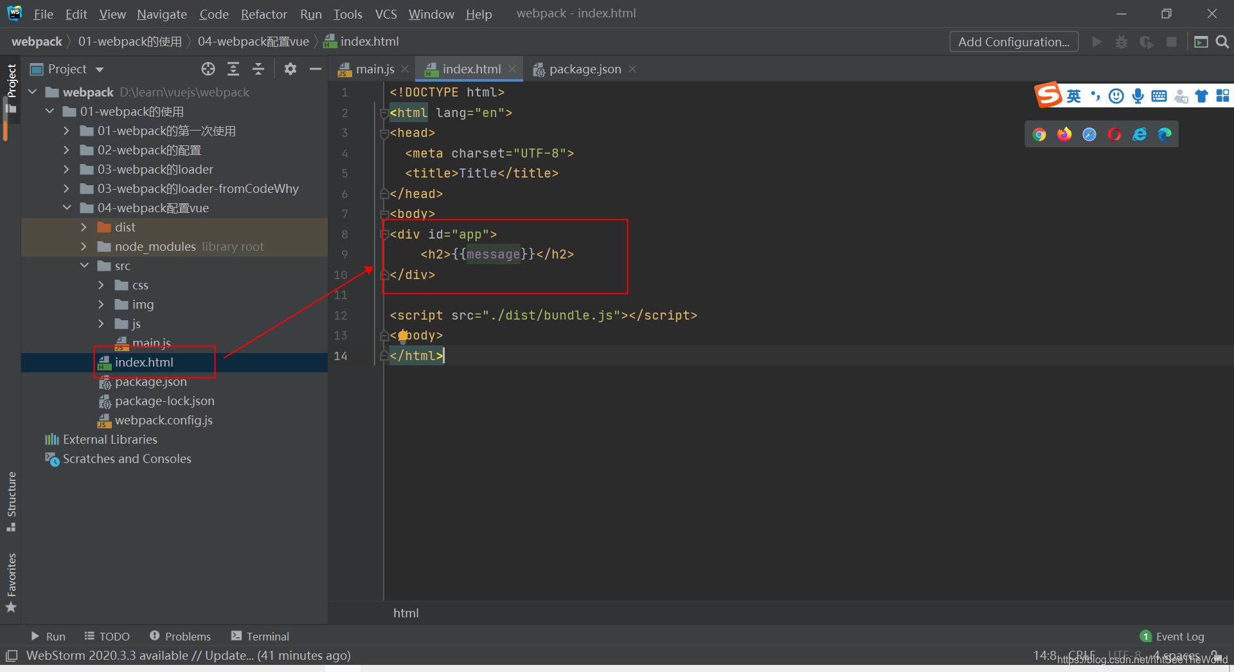The height and width of the screenshot is (672, 1234).
Task: Click the Run Anything icon beside search
Action: (1201, 42)
